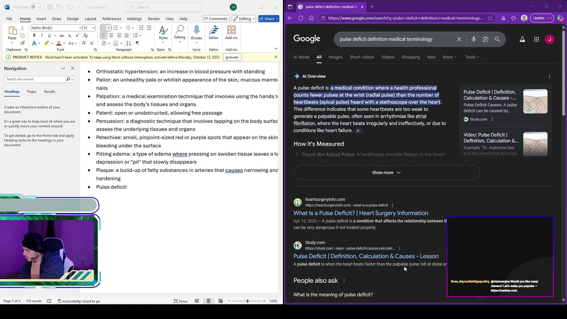Bookmark this page with star icon
The height and width of the screenshot is (319, 567).
(490, 18)
